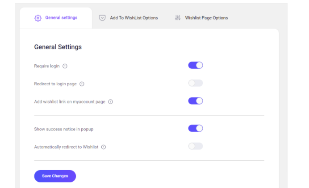This screenshot has height=188, width=309.
Task: Click the heart icon on Add To WishList tab
Action: 102,18
